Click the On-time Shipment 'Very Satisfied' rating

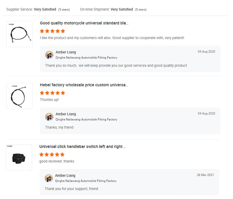point(122,10)
